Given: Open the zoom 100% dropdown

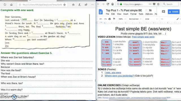Looking at the screenshot, I should pos(122,19).
